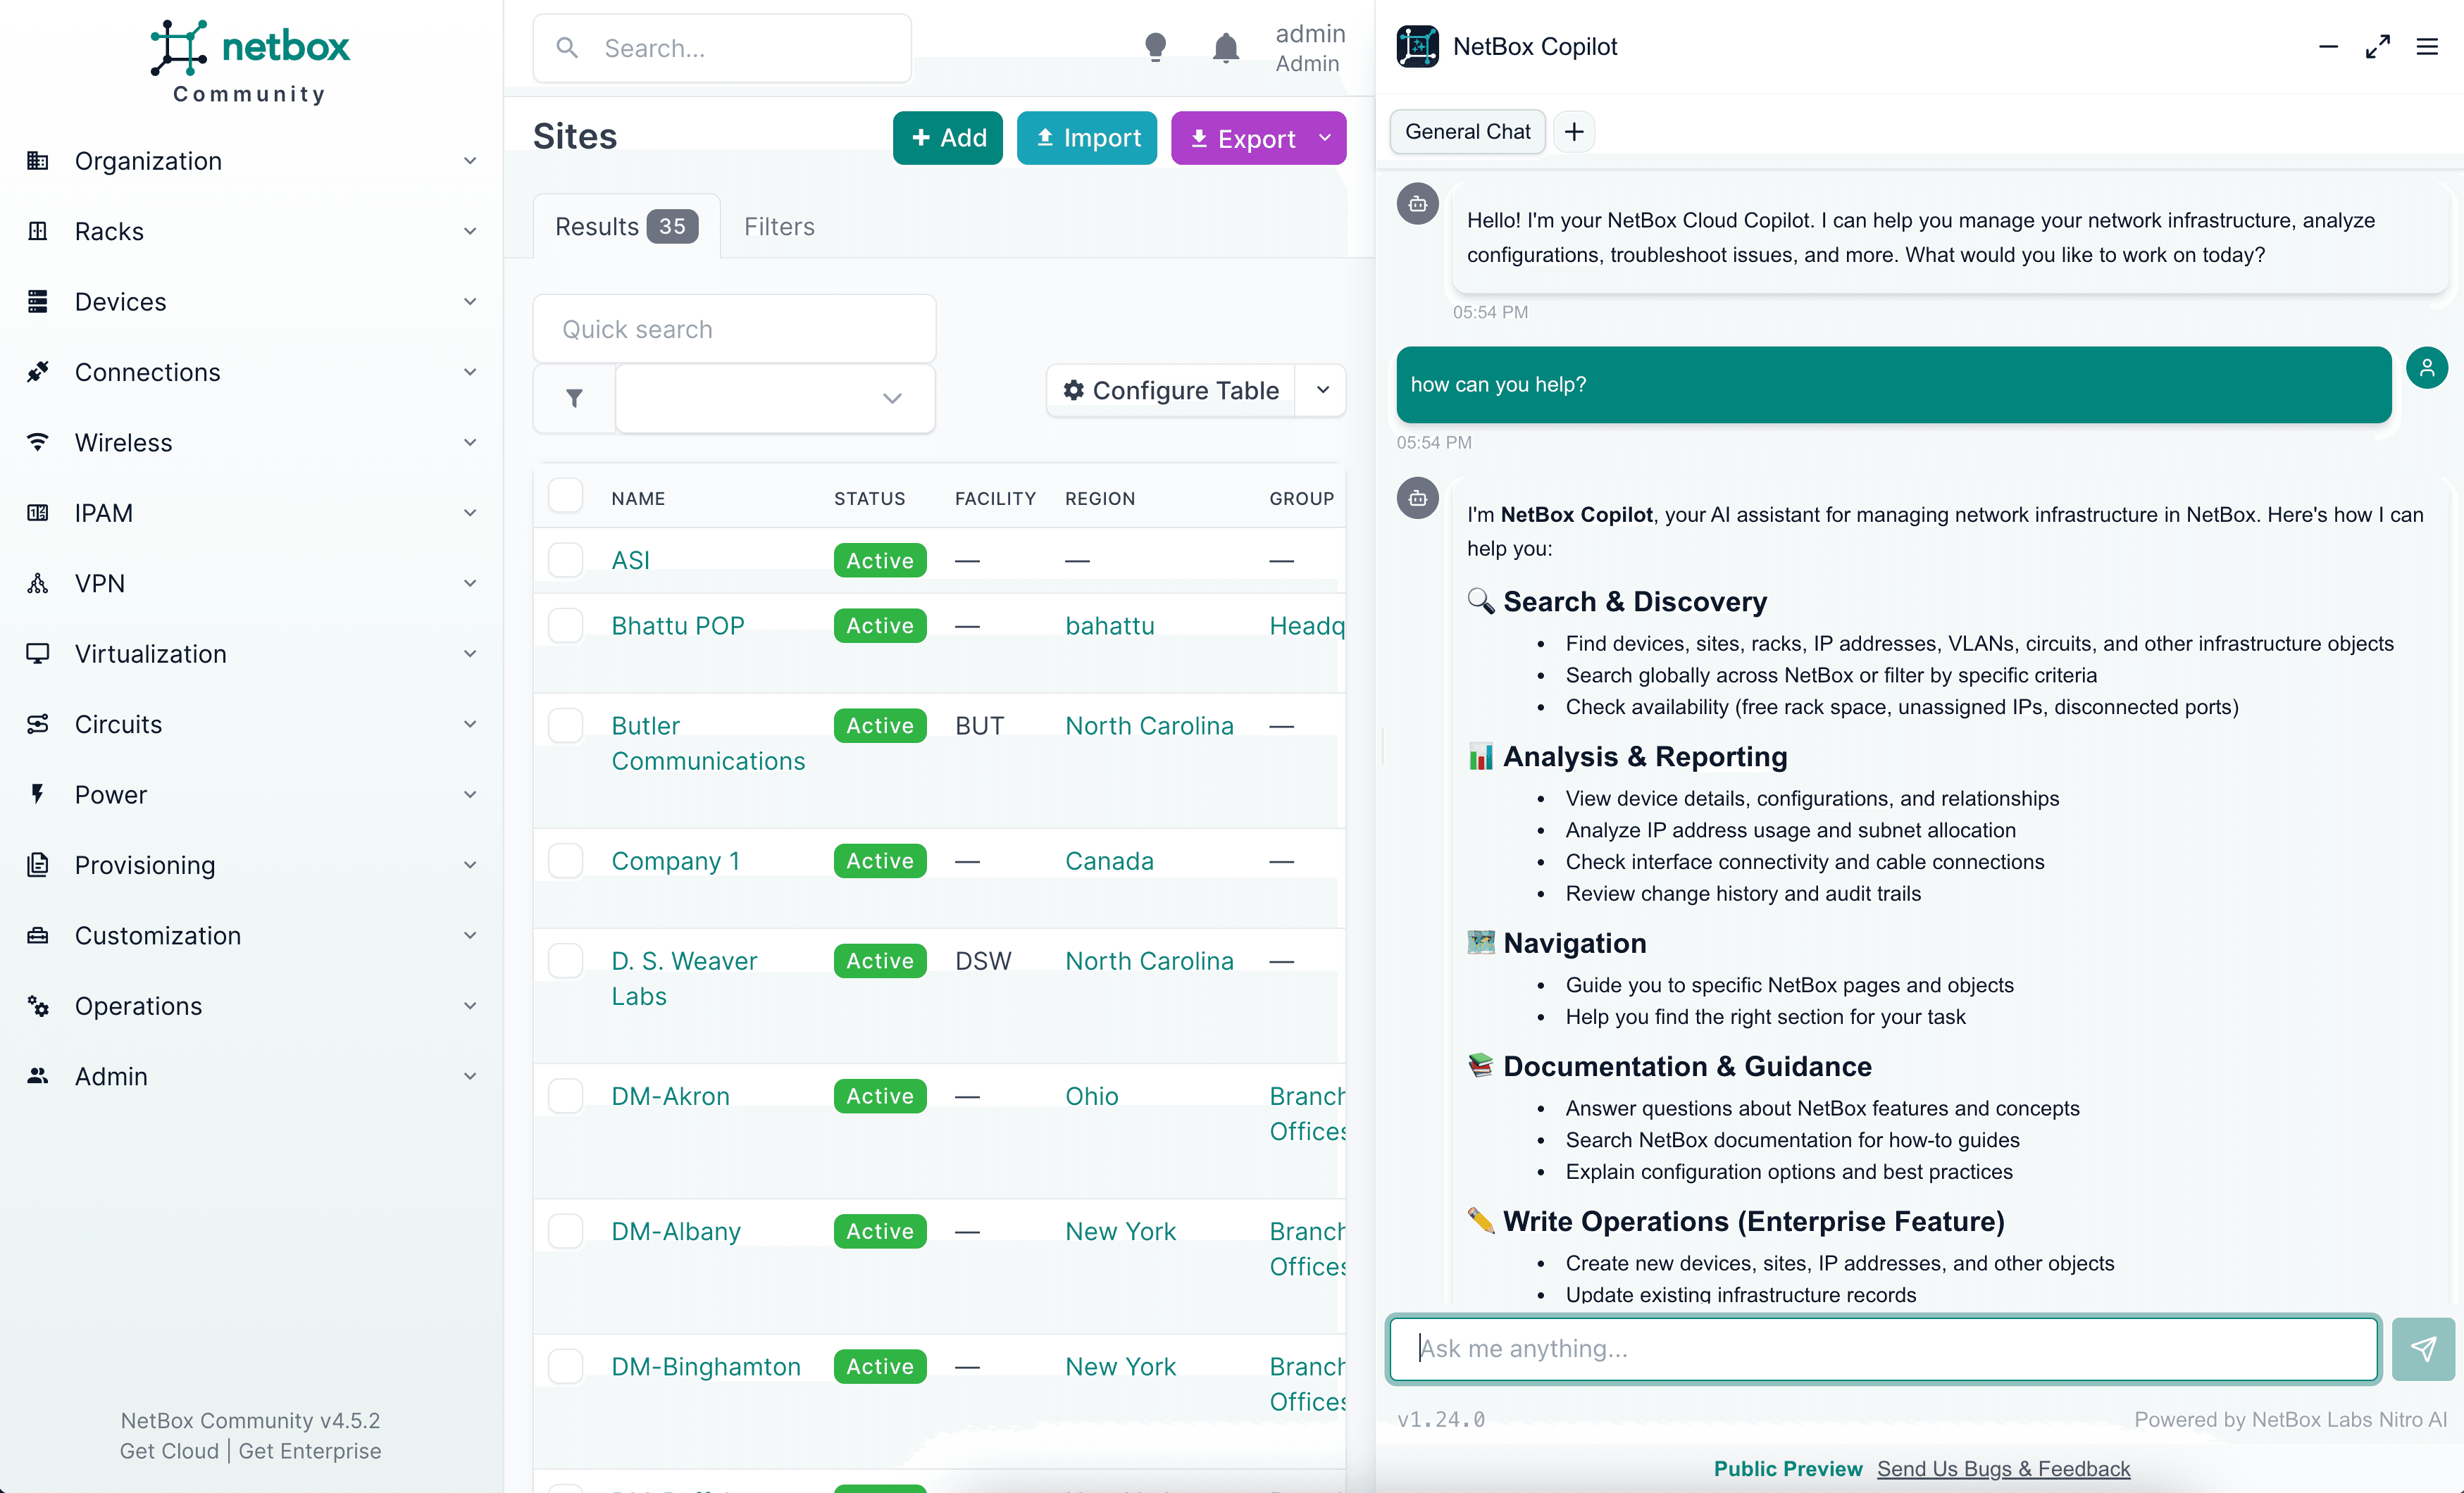Open the Configure Table dropdown arrow
This screenshot has width=2464, height=1493.
point(1322,390)
